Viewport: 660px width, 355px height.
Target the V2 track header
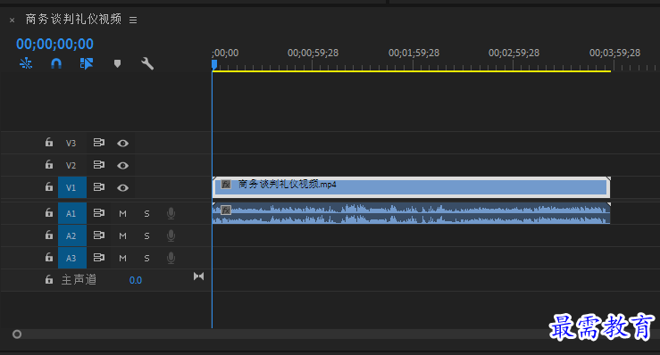point(71,165)
